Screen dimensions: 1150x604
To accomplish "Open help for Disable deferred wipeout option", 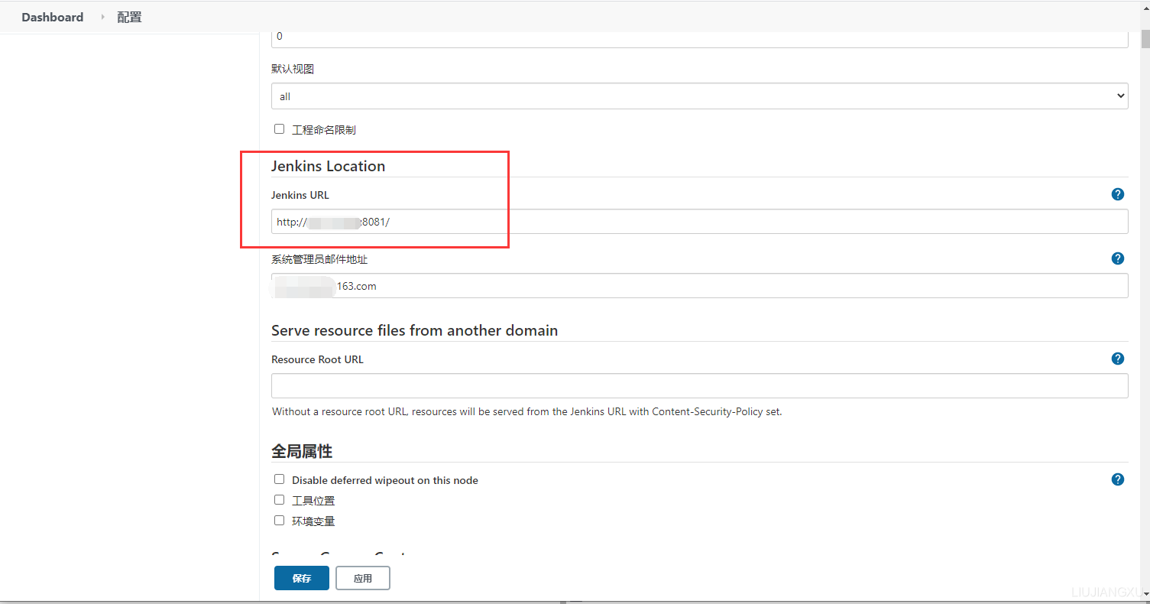I will tap(1117, 479).
